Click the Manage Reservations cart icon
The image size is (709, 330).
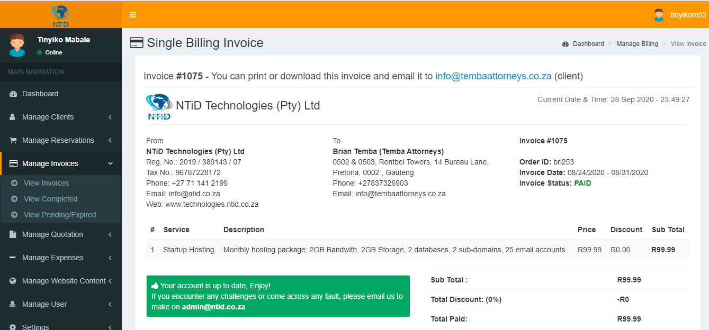pyautogui.click(x=13, y=140)
